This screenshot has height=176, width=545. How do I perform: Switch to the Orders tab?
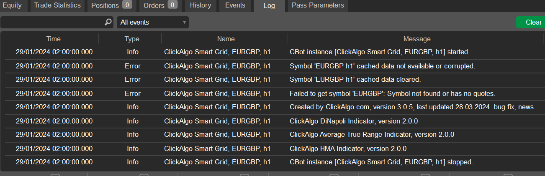click(160, 5)
